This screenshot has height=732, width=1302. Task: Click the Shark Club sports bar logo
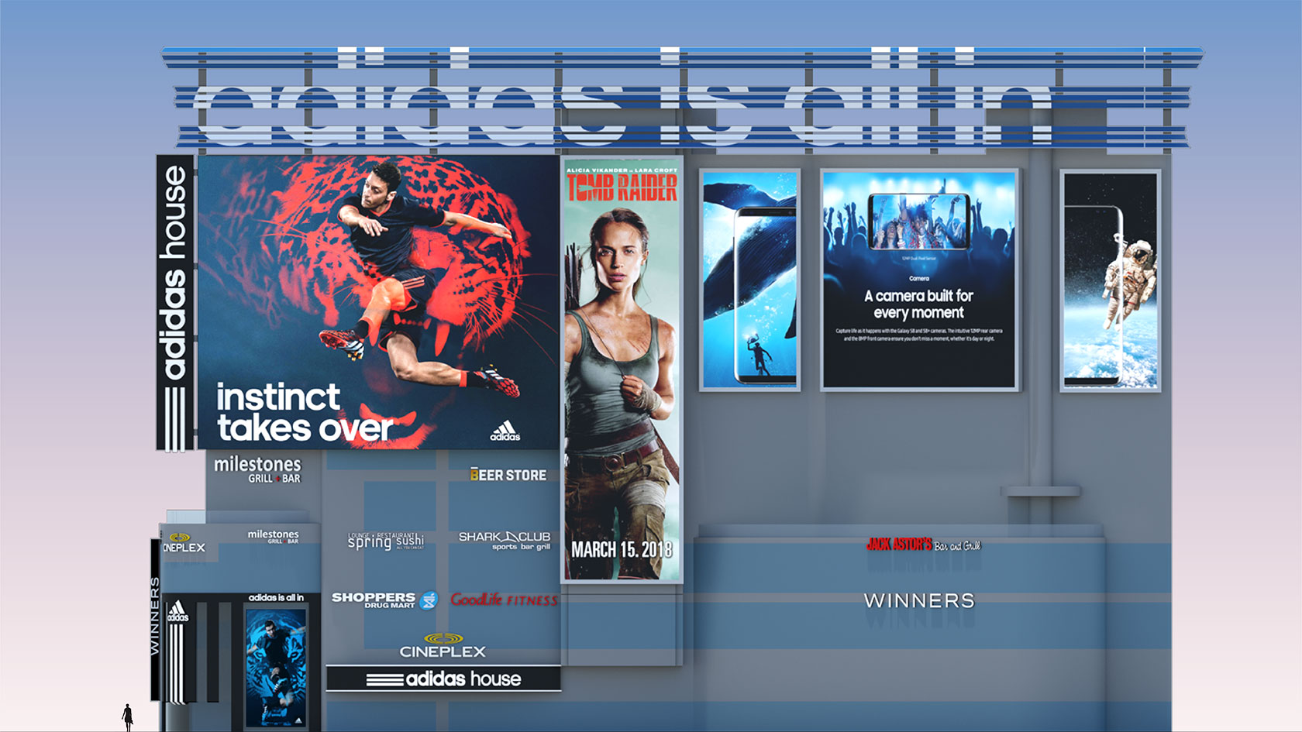pyautogui.click(x=505, y=540)
